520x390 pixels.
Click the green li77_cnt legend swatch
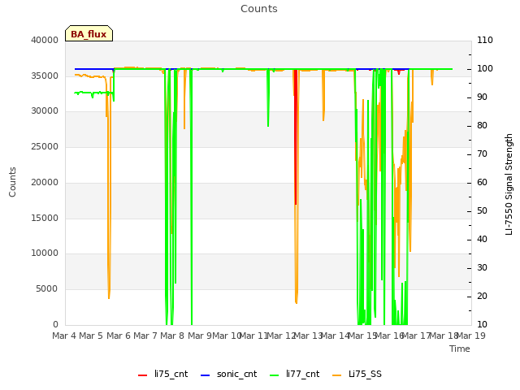[275, 375]
